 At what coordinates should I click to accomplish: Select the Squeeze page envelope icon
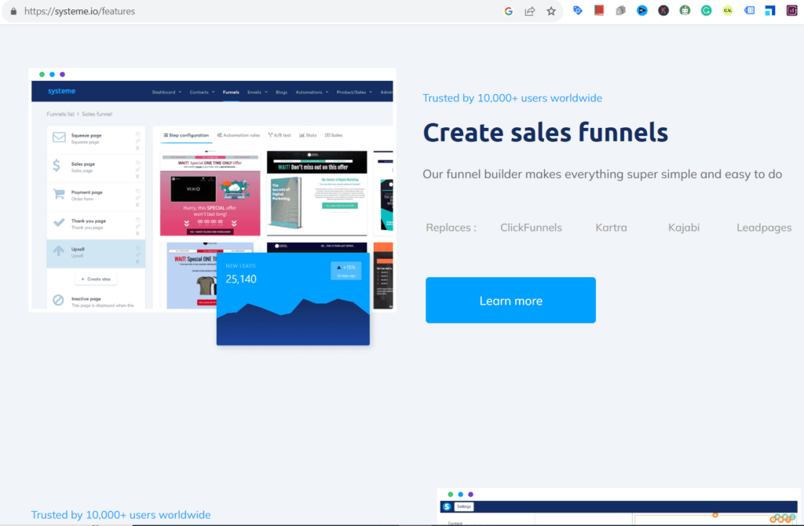click(59, 137)
